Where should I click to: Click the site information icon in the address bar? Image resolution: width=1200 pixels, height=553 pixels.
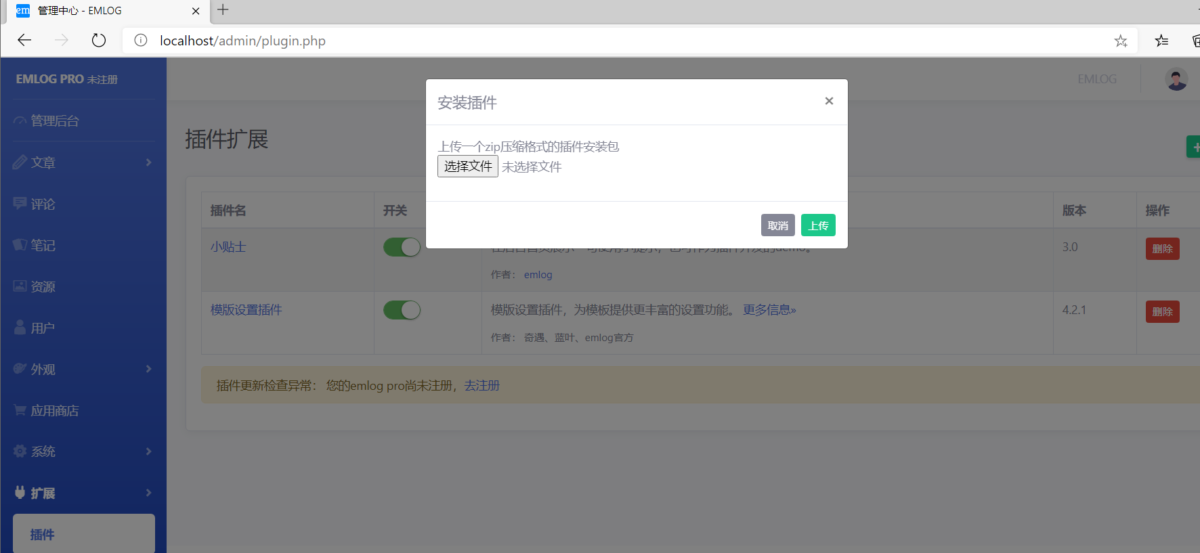(141, 41)
